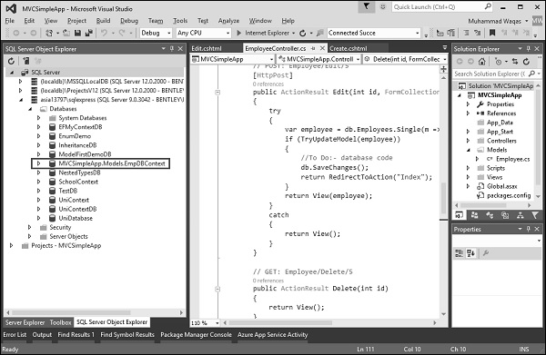Viewport: 546px width, 355px height.
Task: Open the Output panel
Action: (x=42, y=335)
